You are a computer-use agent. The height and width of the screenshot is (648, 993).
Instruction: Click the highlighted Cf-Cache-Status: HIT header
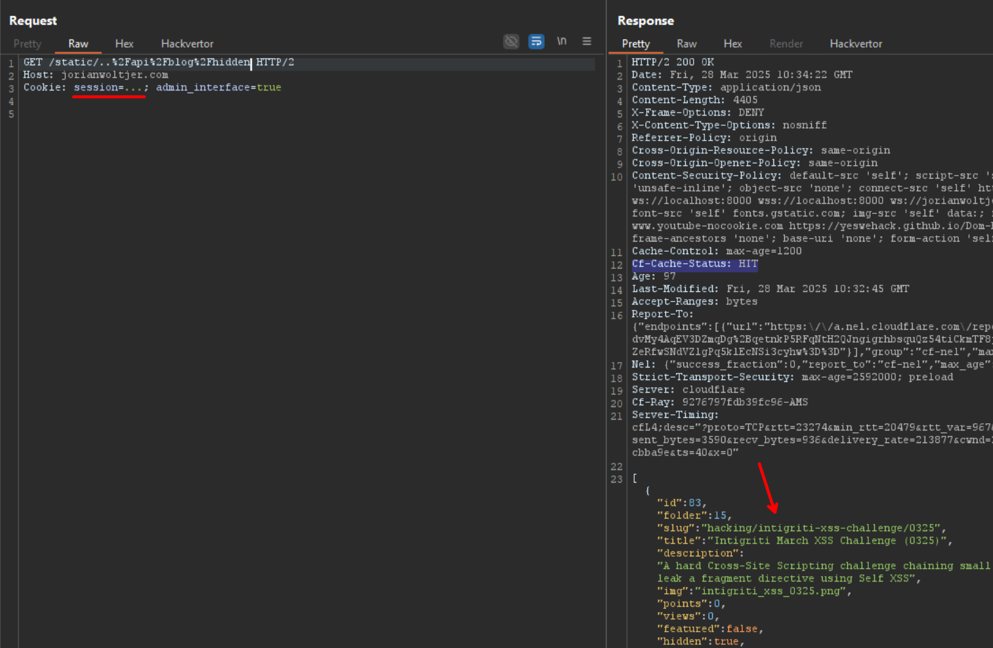(x=695, y=264)
